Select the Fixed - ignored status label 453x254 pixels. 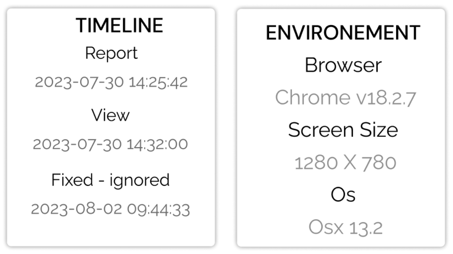(x=110, y=180)
